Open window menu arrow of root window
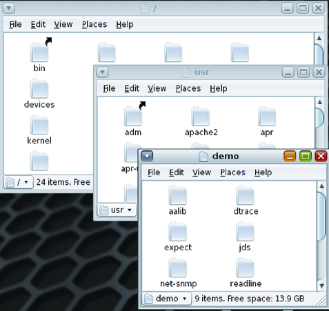 (x=9, y=8)
